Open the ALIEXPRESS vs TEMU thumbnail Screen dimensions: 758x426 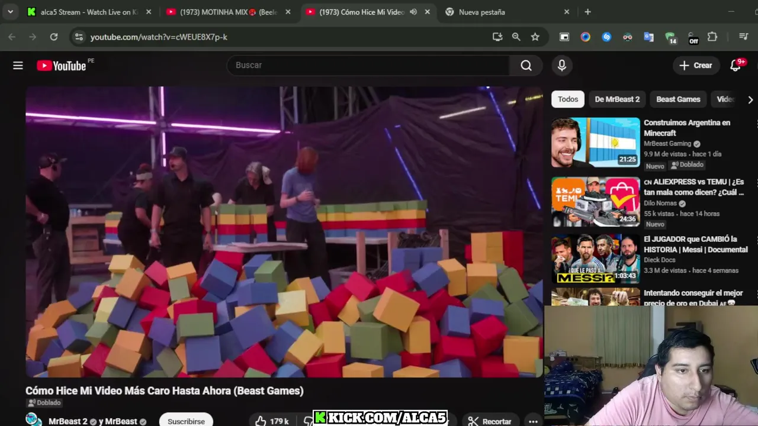pos(596,202)
